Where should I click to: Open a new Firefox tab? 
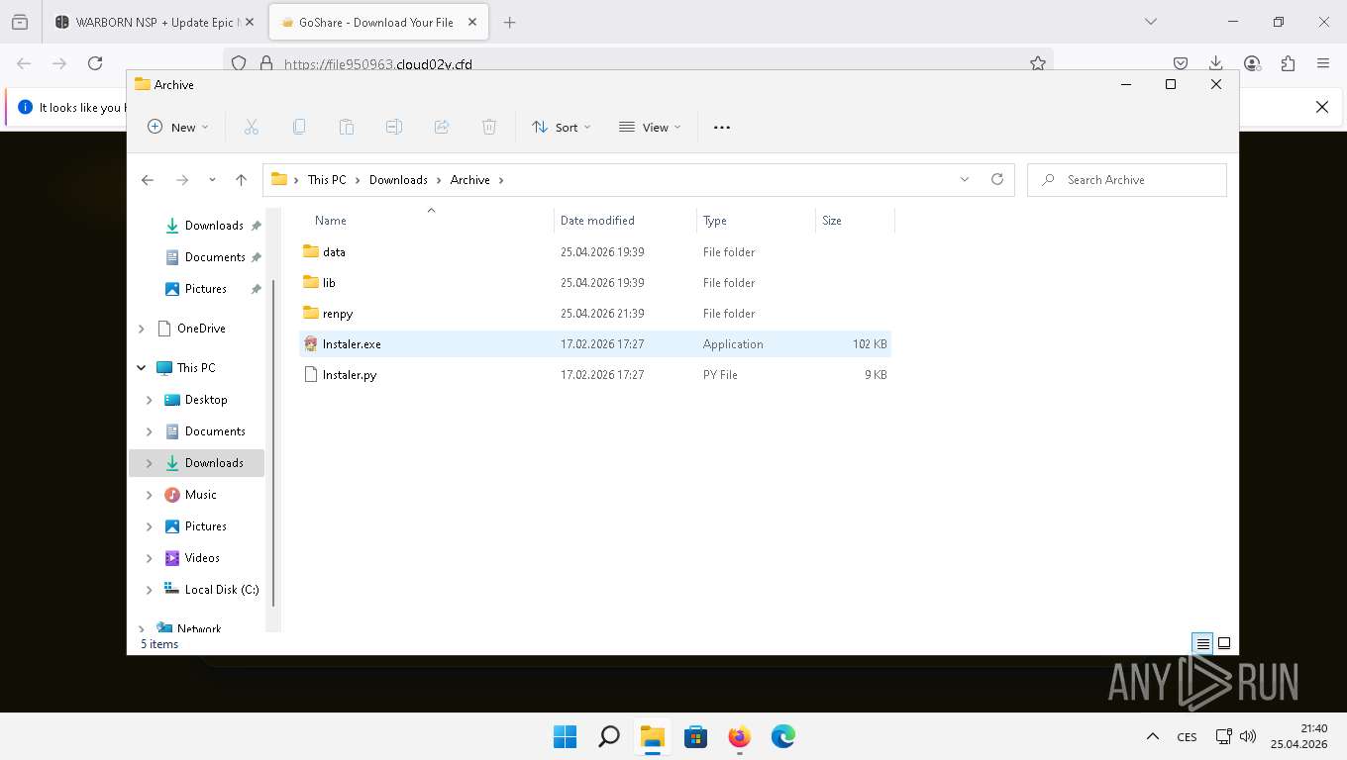click(509, 22)
